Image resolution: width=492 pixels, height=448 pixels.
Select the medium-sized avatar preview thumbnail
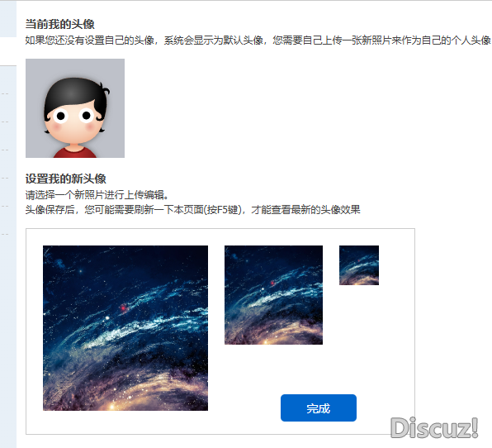pyautogui.click(x=273, y=295)
